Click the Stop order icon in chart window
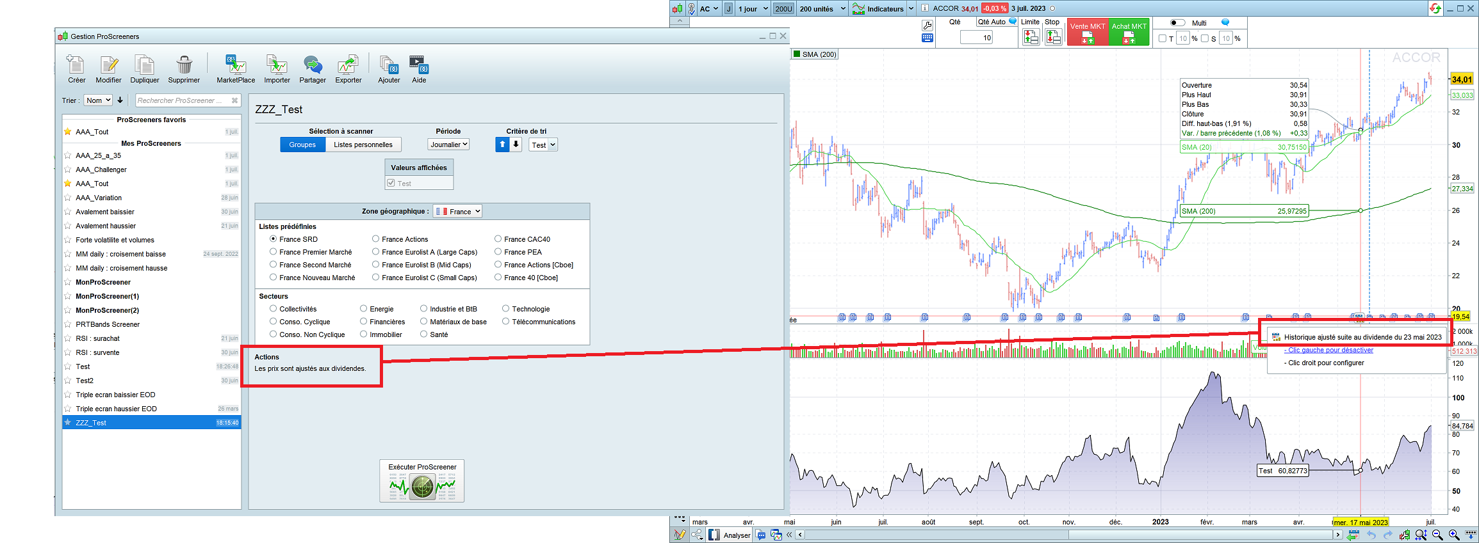This screenshot has height=543, width=1479. [x=1053, y=37]
